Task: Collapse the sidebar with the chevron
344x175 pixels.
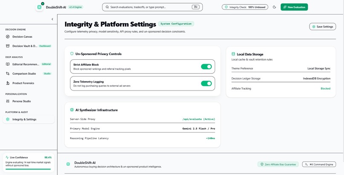Action: click(x=52, y=19)
